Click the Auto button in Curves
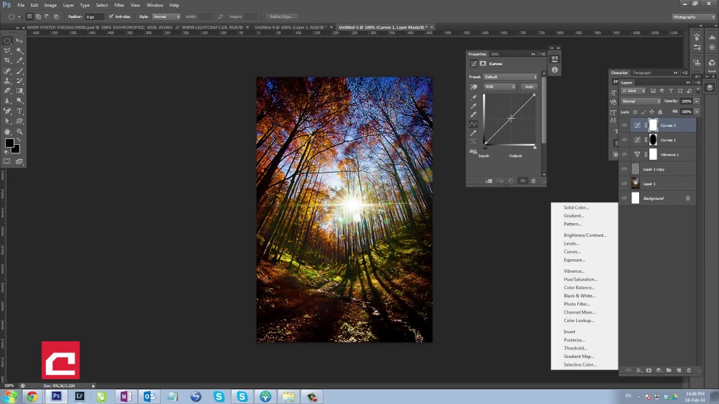Screen dimensions: 719x404 (x=529, y=87)
